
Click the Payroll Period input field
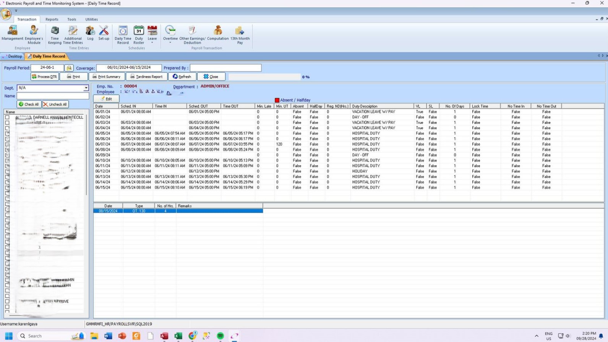point(47,68)
